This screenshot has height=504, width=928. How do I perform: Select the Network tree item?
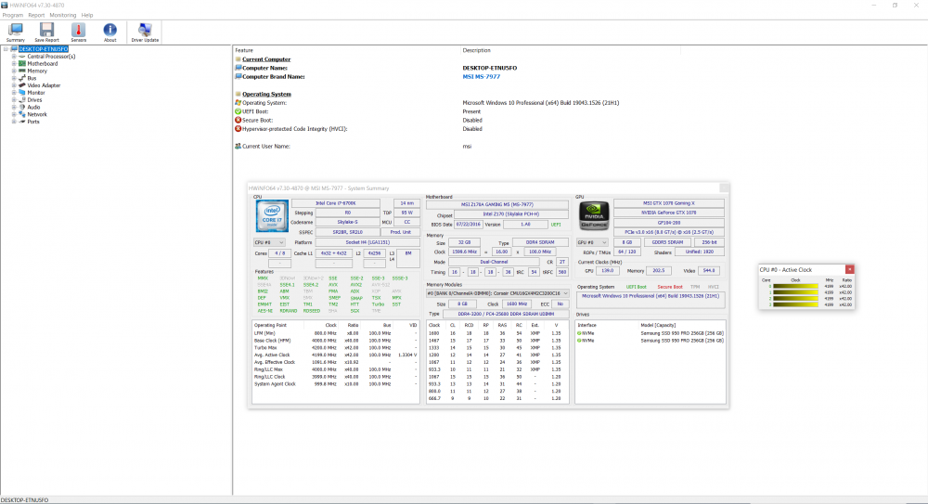[37, 114]
